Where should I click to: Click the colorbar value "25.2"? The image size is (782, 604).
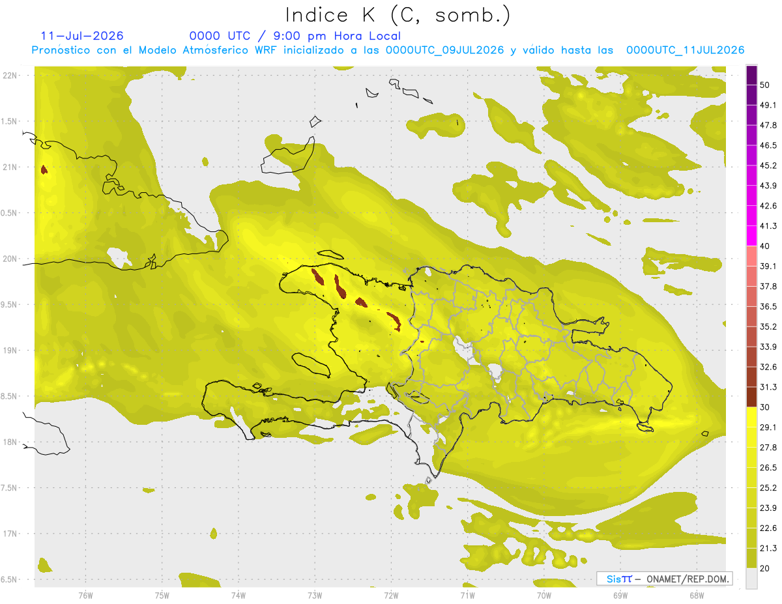tap(769, 488)
